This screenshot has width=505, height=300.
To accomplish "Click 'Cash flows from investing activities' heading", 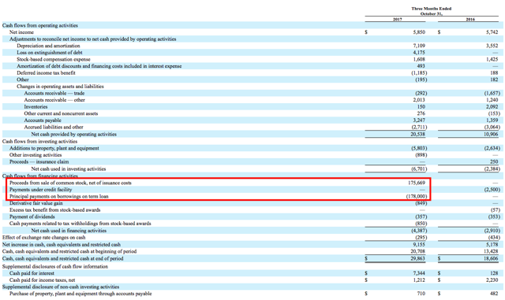I will pyautogui.click(x=40, y=142).
